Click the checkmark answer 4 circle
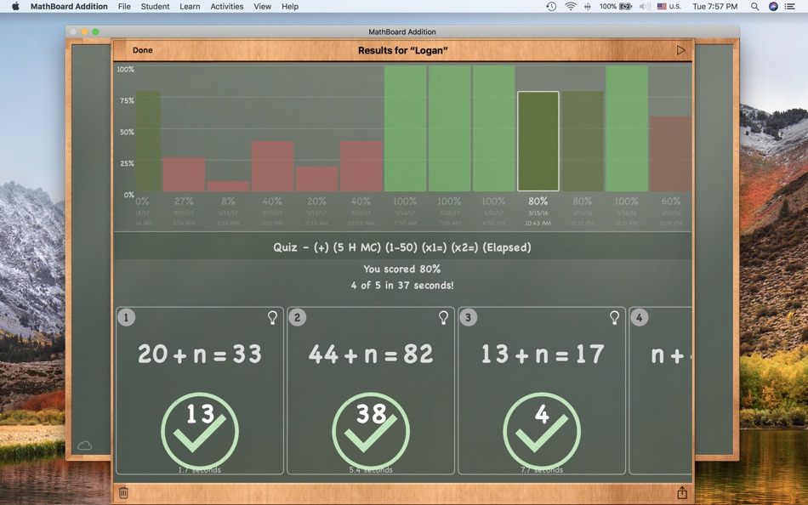The image size is (808, 505). [x=542, y=431]
